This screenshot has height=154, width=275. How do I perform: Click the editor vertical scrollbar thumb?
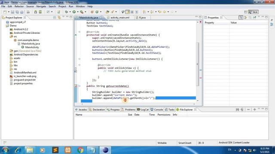pyautogui.click(x=198, y=64)
